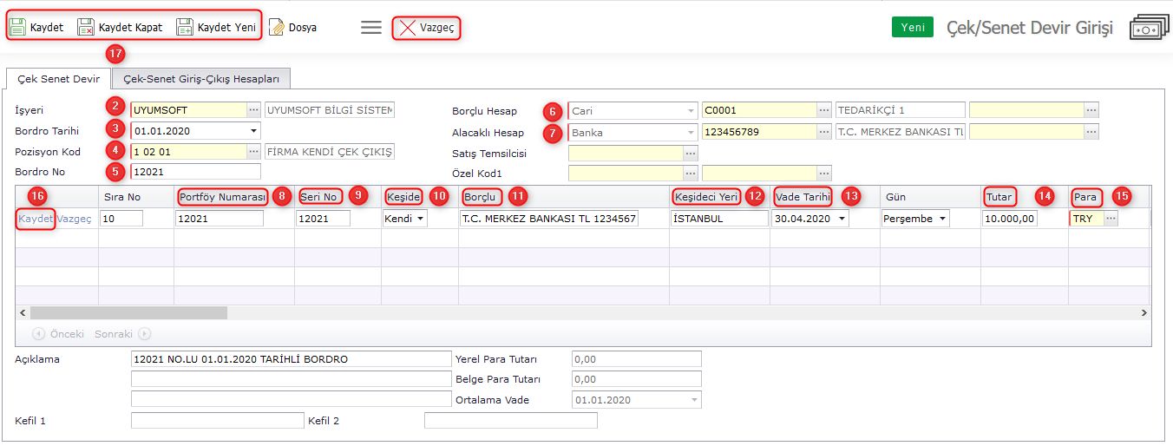This screenshot has height=446, width=1173.
Task: Open the Vade Tarihi date dropdown
Action: [840, 219]
